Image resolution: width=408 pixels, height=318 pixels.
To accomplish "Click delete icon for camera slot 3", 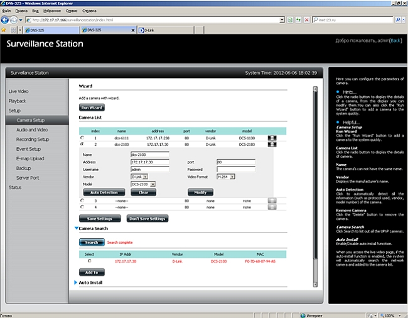I will pos(272,200).
